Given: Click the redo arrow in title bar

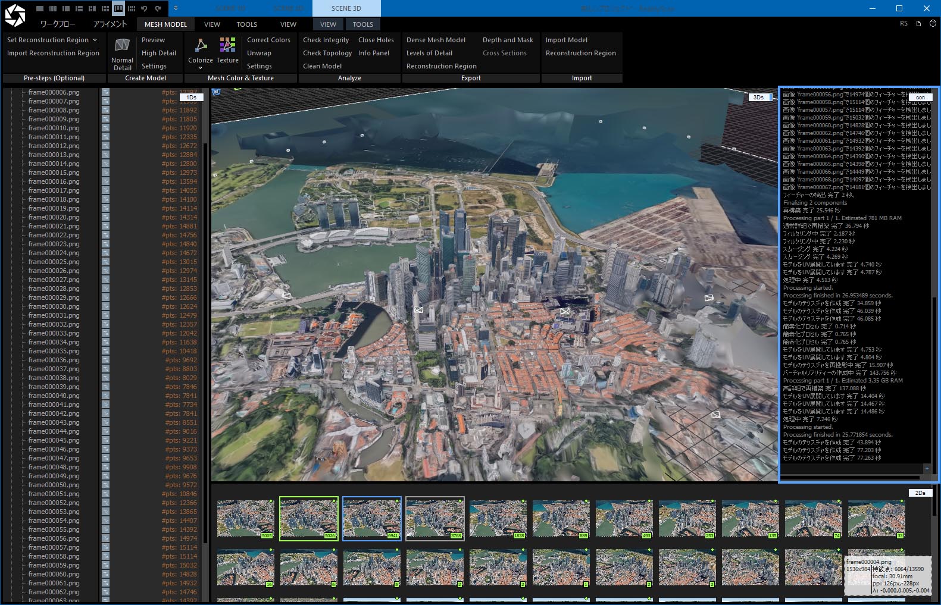Looking at the screenshot, I should 158,8.
